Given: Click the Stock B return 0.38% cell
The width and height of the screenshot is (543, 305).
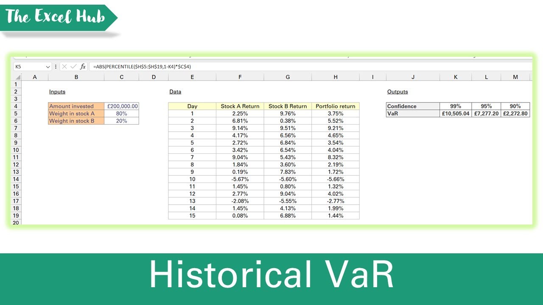Looking at the screenshot, I should (x=288, y=121).
